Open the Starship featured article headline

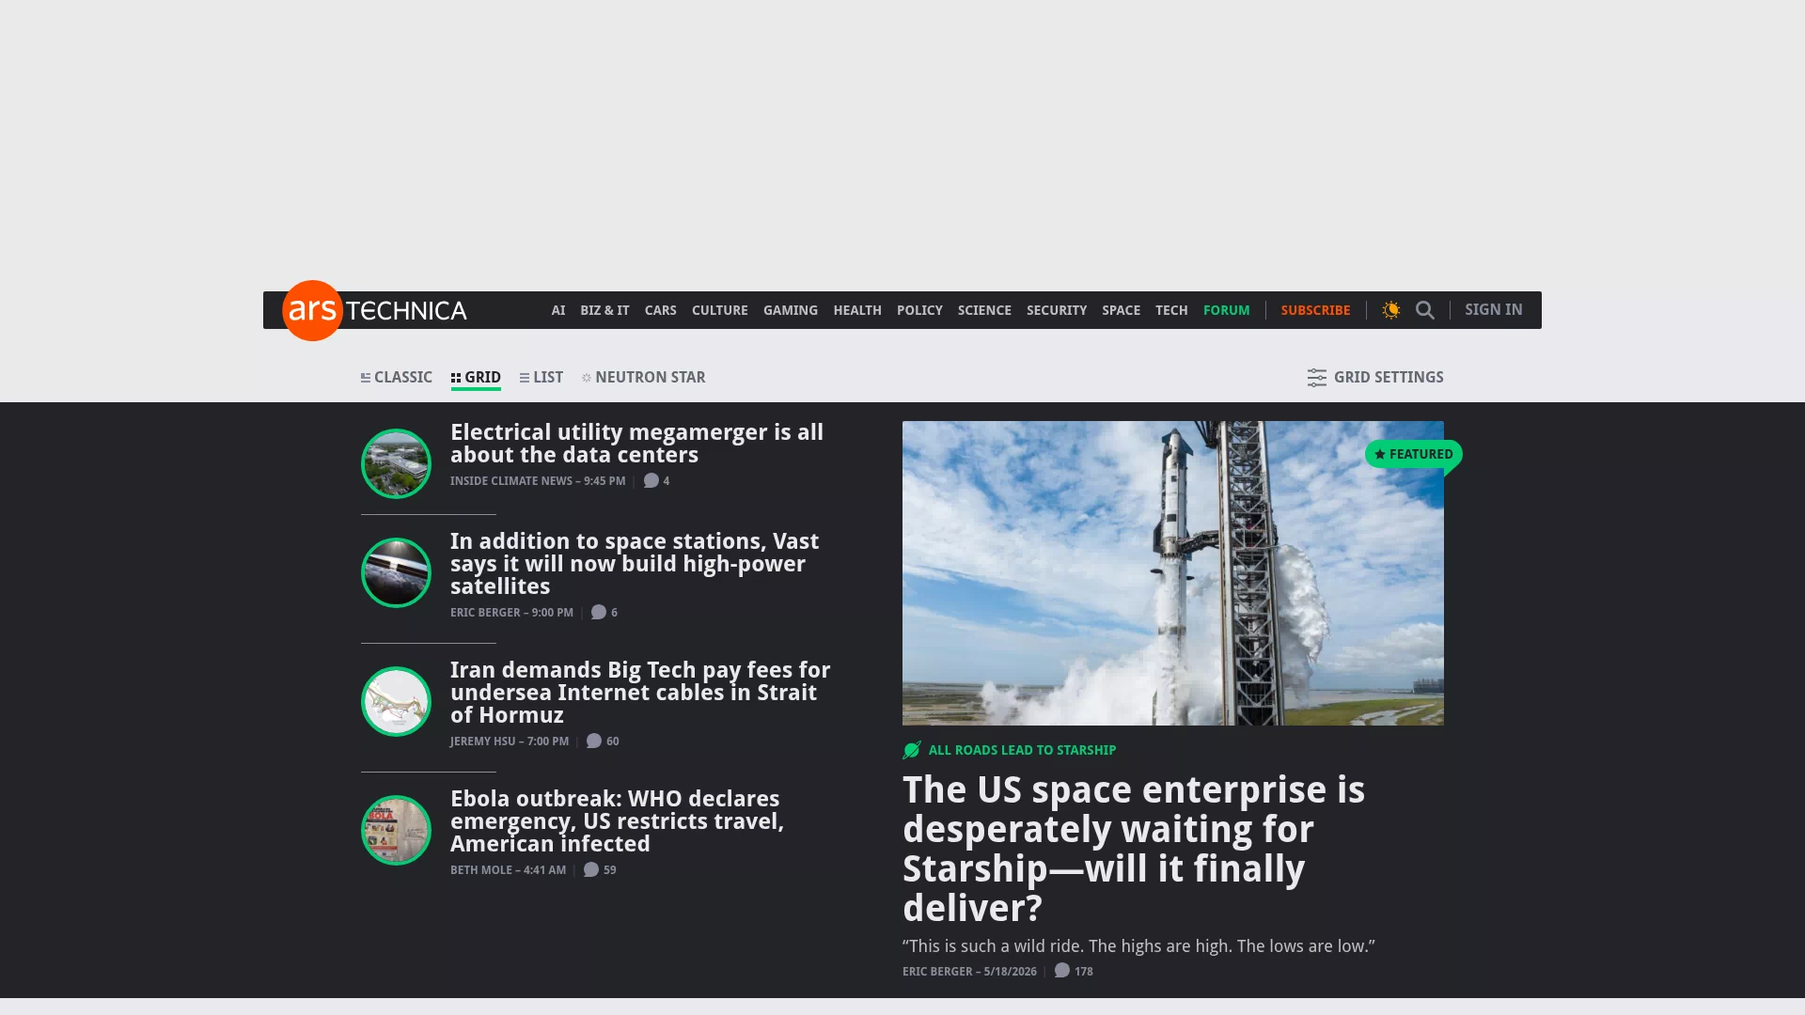(x=1134, y=850)
